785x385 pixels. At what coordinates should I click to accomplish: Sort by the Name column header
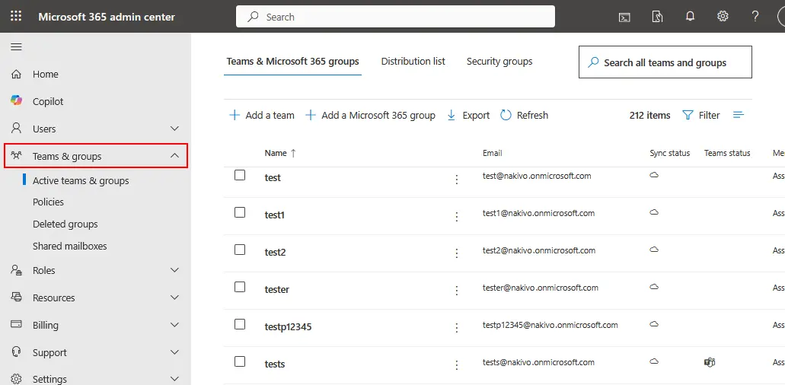coord(280,153)
